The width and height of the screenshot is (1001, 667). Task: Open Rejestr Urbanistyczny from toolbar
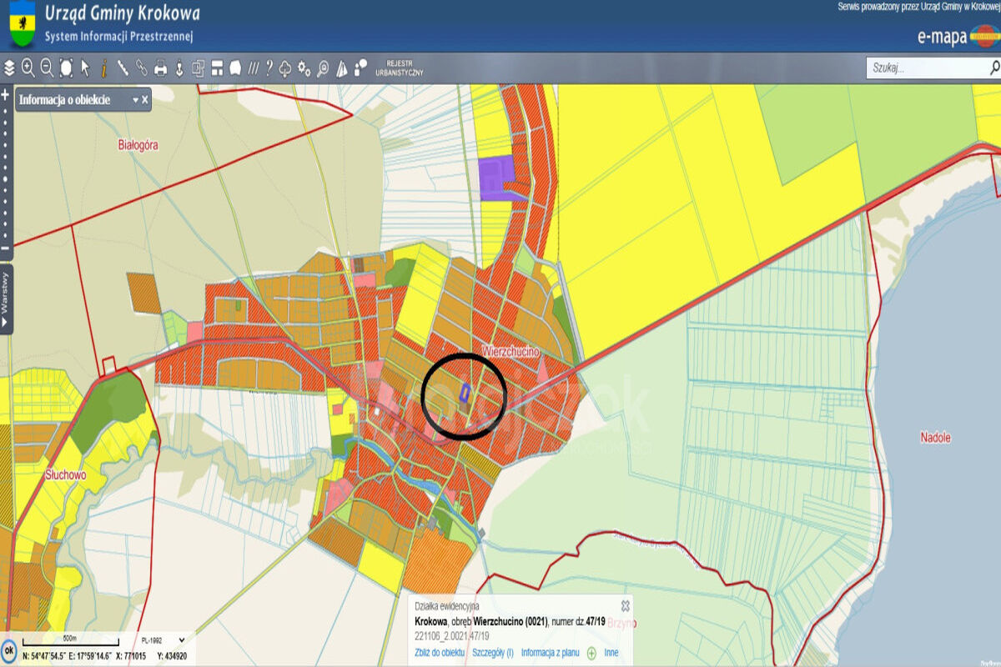tap(399, 68)
